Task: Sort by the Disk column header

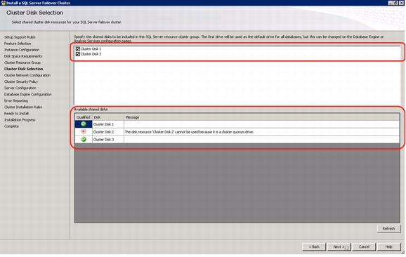Action: pyautogui.click(x=108, y=117)
